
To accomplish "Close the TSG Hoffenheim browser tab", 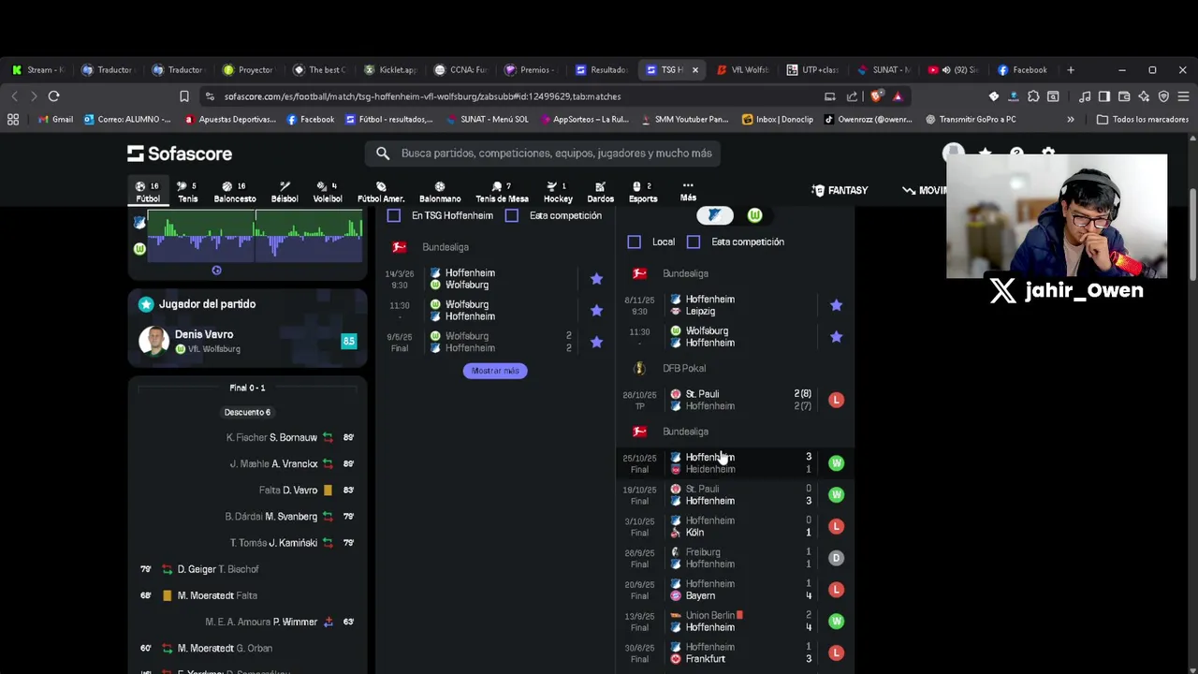I will coord(694,70).
